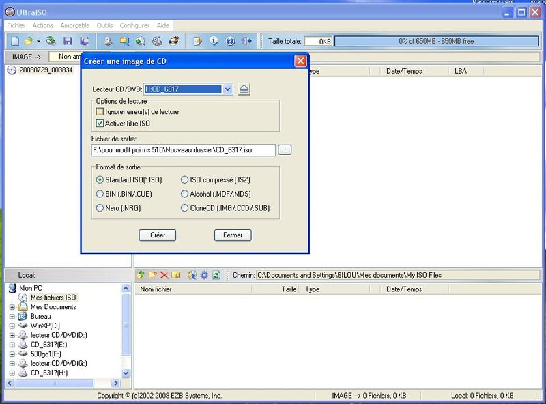Open the Lecteur CD/DVD drive dropdown
Viewport: 546px width, 404px height.
pyautogui.click(x=227, y=89)
